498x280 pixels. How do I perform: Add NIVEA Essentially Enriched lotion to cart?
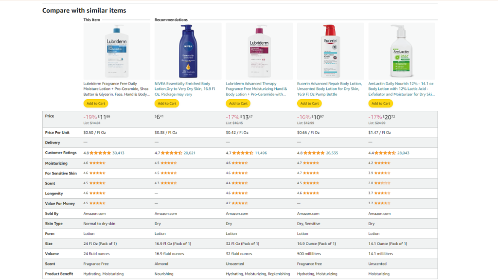pyautogui.click(x=167, y=104)
